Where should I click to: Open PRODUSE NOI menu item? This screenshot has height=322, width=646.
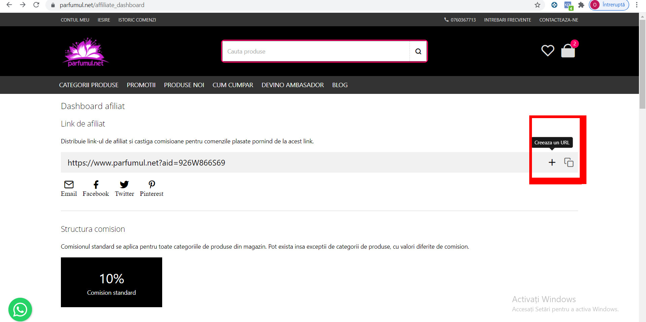[x=184, y=85]
